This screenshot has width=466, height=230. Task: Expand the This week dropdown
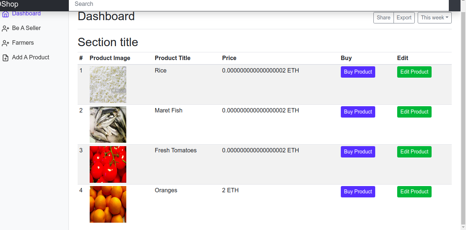click(435, 18)
